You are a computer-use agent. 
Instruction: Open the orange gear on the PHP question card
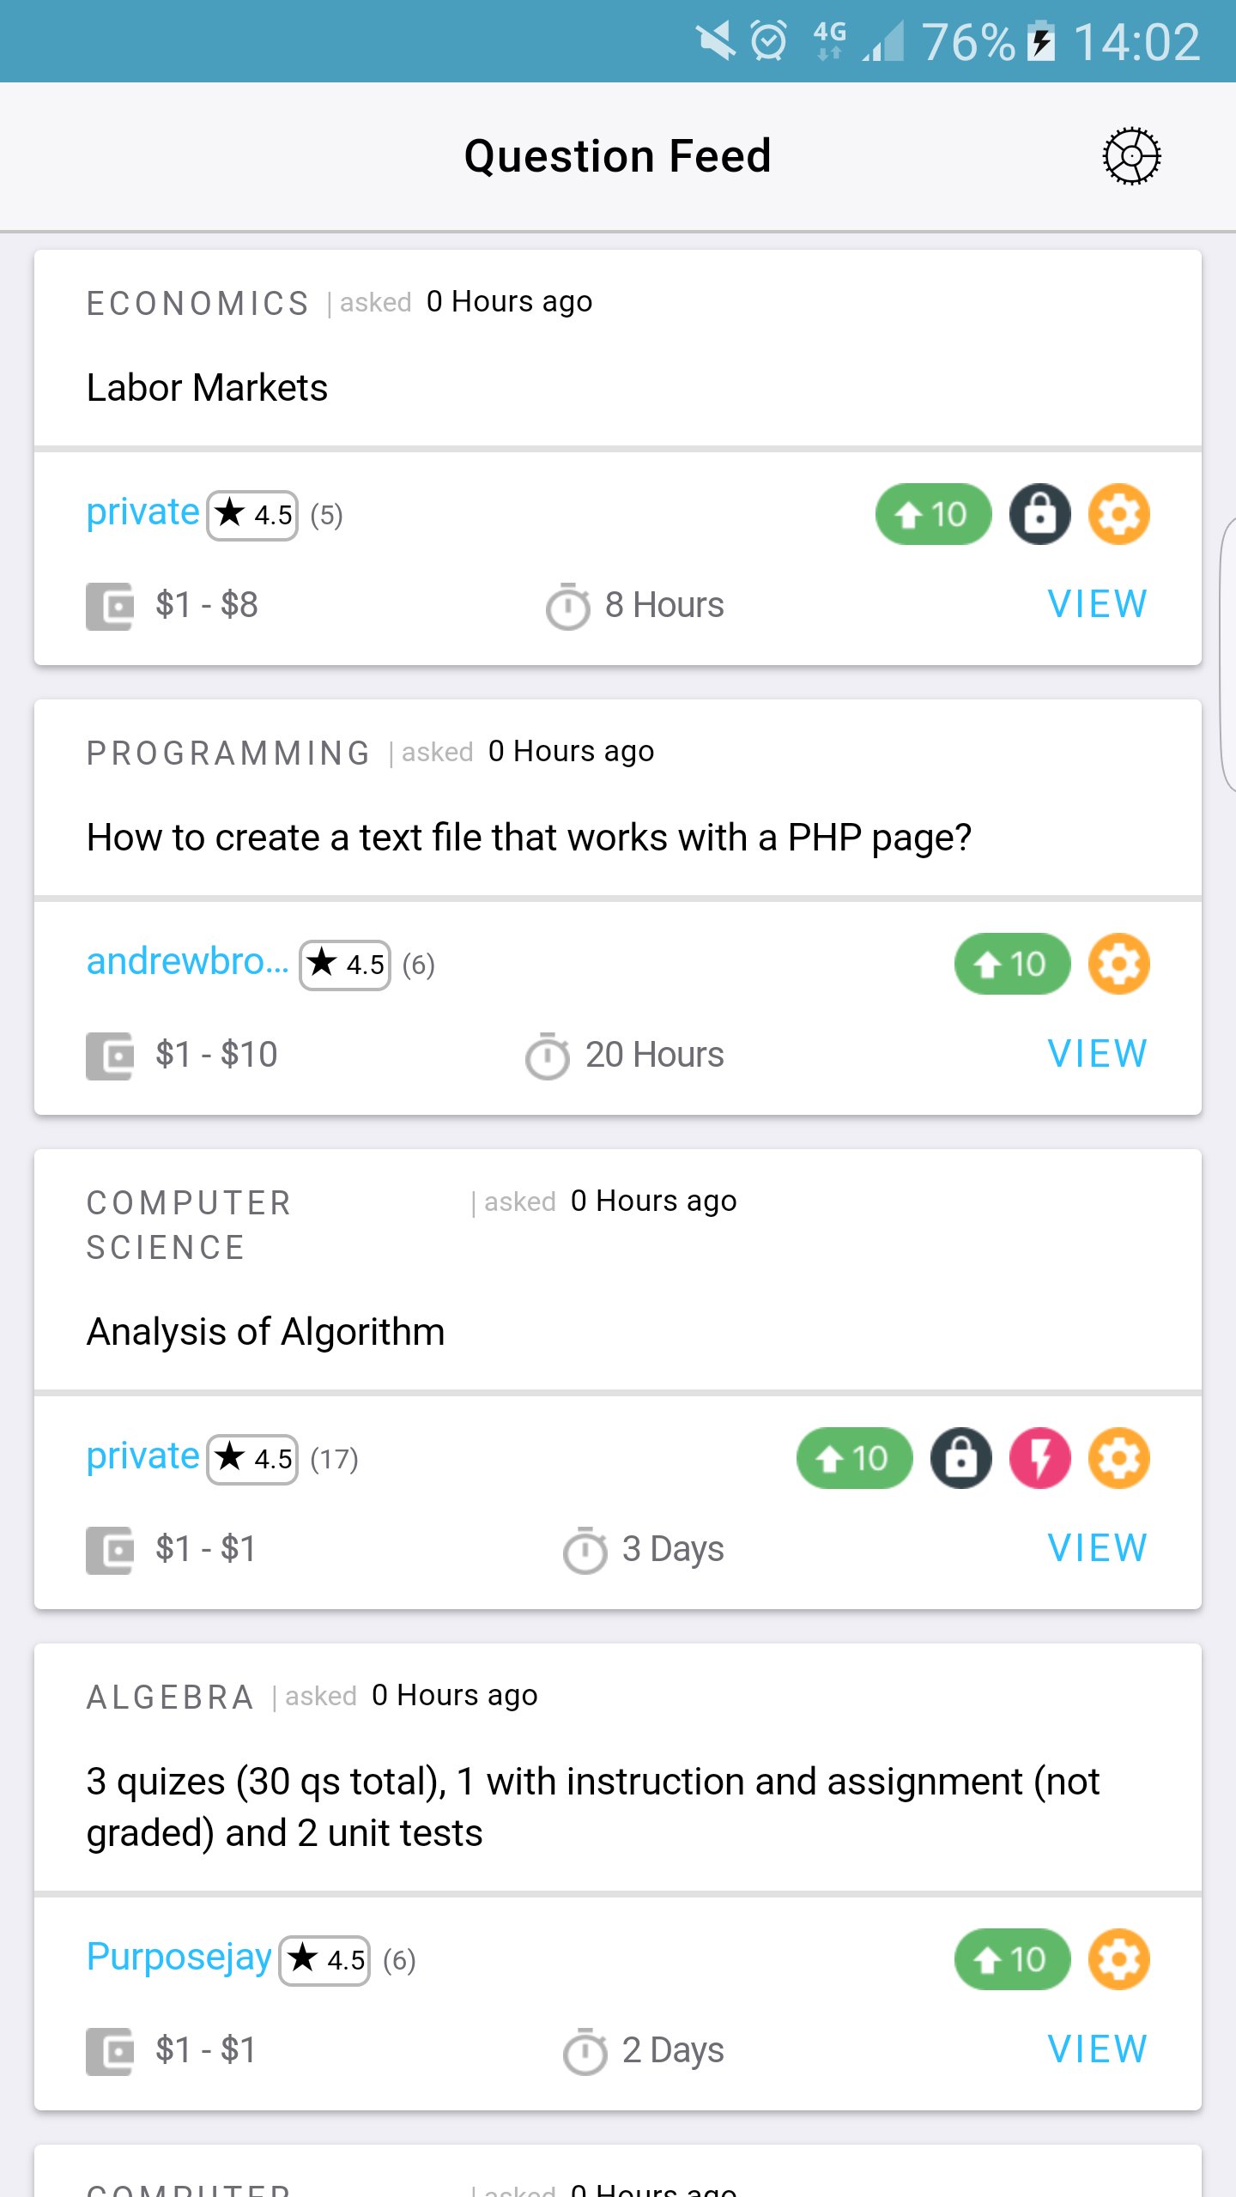coord(1118,965)
